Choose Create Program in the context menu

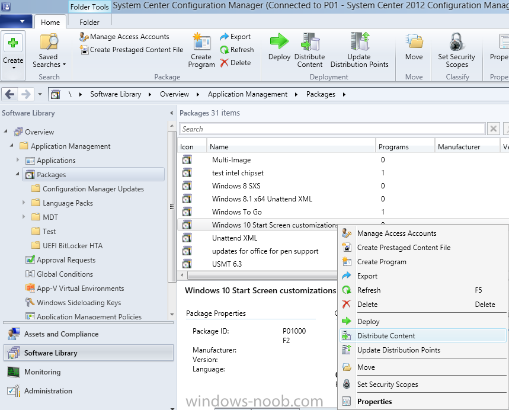(422, 262)
